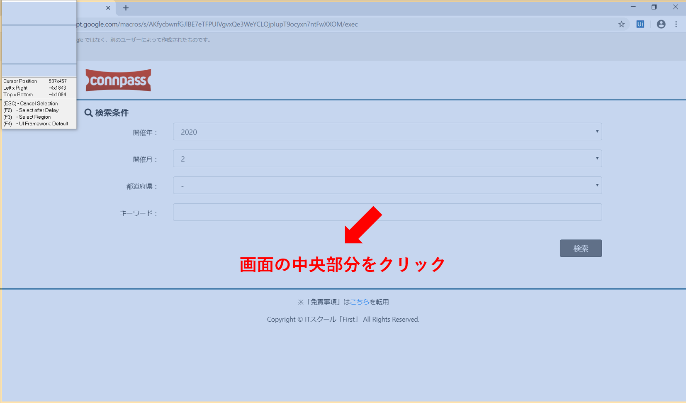Click the magnifier icon beside 検索条件

coord(88,113)
